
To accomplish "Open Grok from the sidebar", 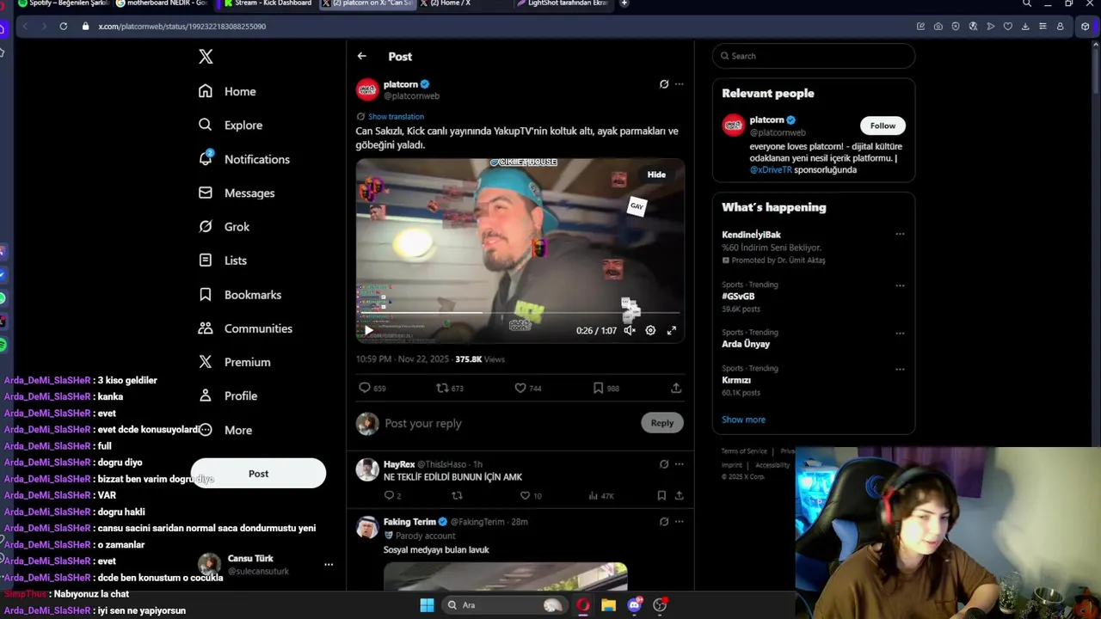I will pyautogui.click(x=224, y=227).
